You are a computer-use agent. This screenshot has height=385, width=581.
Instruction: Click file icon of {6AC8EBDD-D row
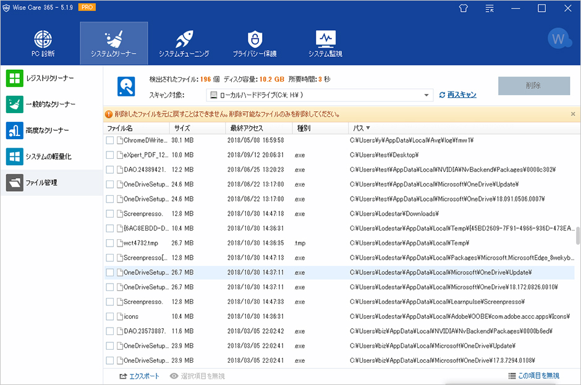tap(120, 228)
